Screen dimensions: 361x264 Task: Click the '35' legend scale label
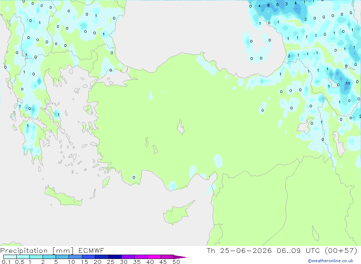point(137,262)
